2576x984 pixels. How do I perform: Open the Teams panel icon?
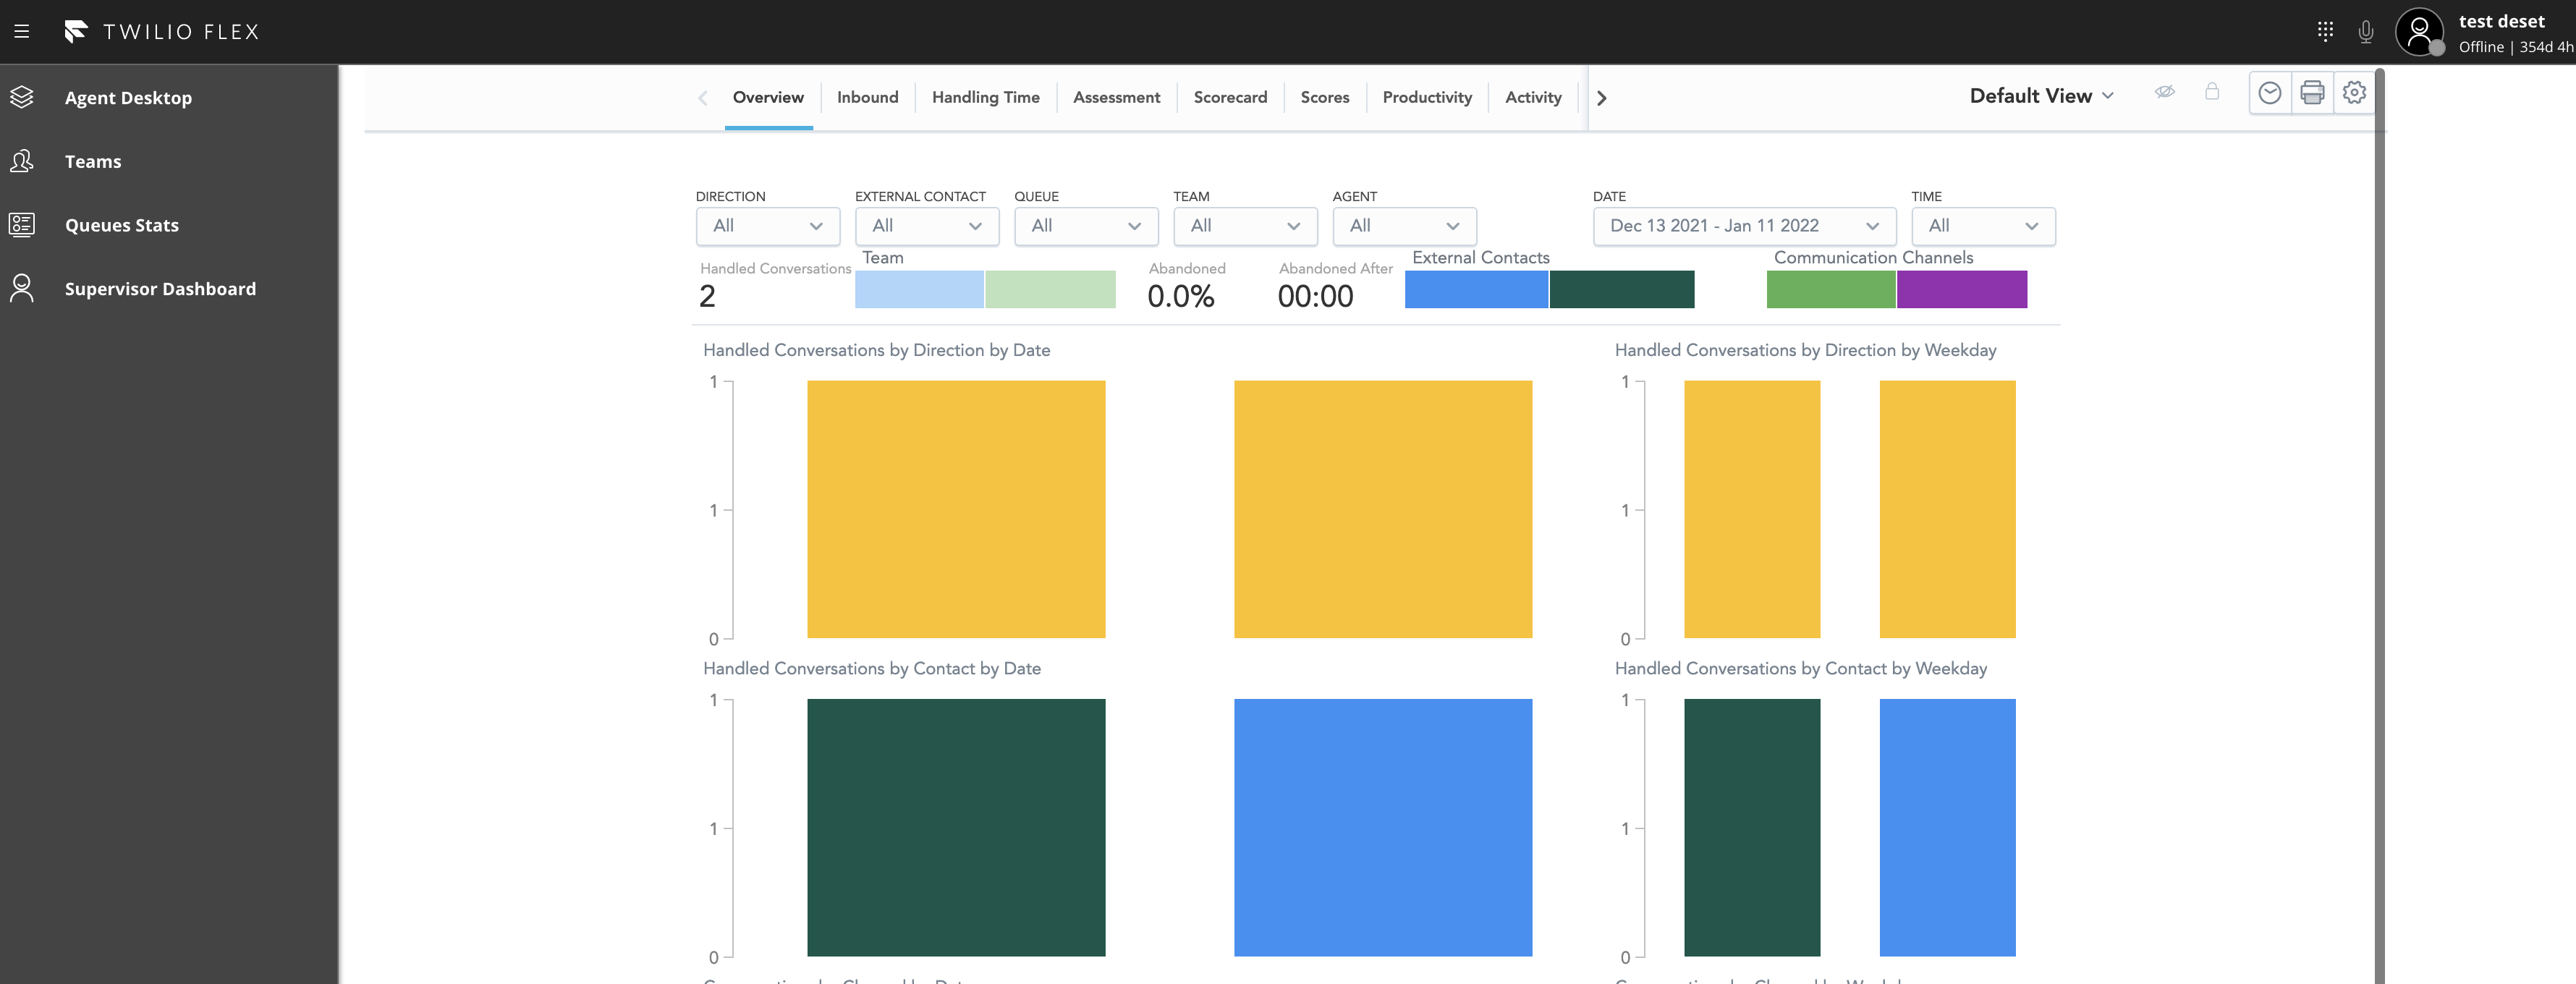(23, 161)
